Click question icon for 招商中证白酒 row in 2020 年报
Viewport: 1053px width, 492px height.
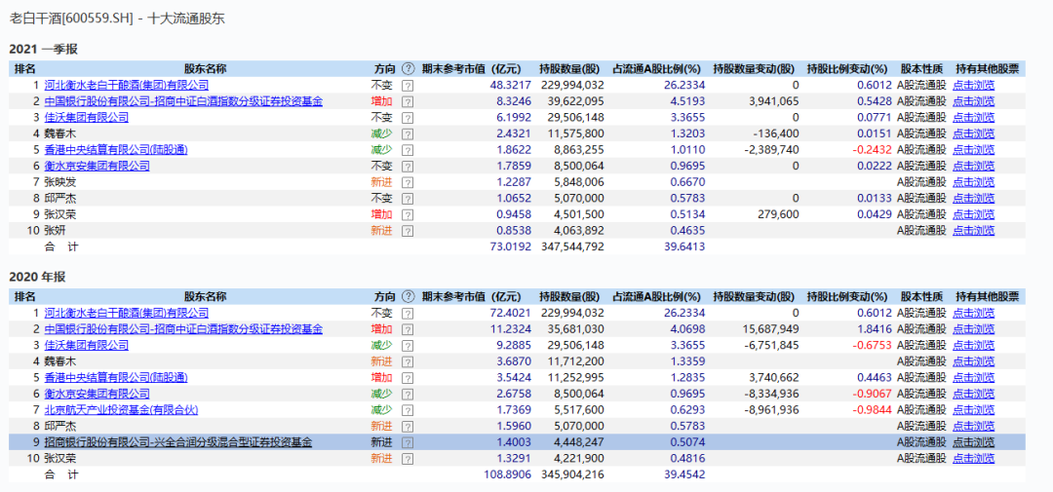(x=408, y=329)
